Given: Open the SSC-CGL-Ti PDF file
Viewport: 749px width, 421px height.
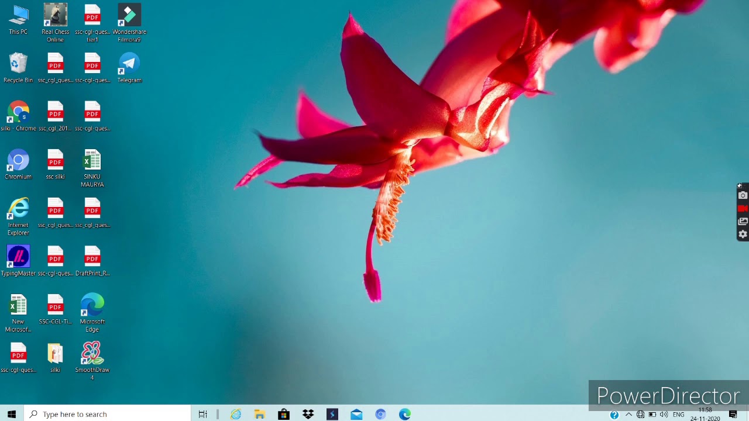Looking at the screenshot, I should click(55, 309).
